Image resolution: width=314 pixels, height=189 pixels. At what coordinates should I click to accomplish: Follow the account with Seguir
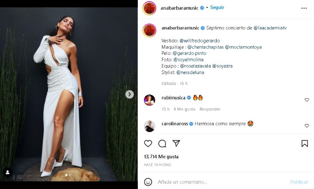point(217,7)
